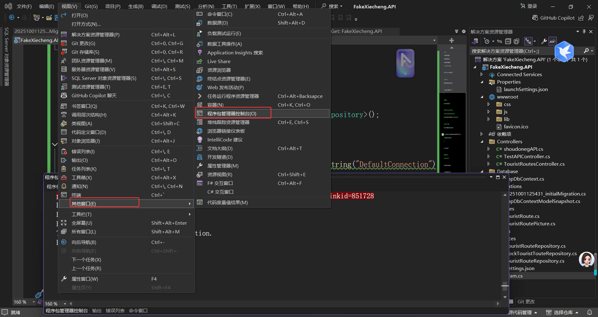Switch to 错误列表 tab at bottom
The image size is (598, 317).
[115, 310]
